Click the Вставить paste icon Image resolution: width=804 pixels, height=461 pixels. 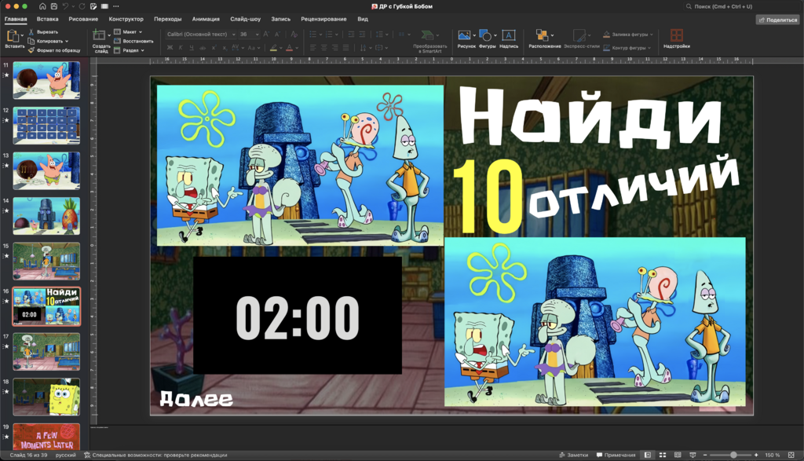click(13, 36)
